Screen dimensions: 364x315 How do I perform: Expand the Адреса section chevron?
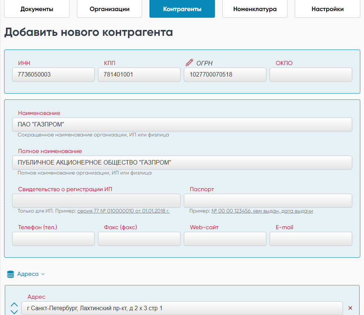(43, 274)
